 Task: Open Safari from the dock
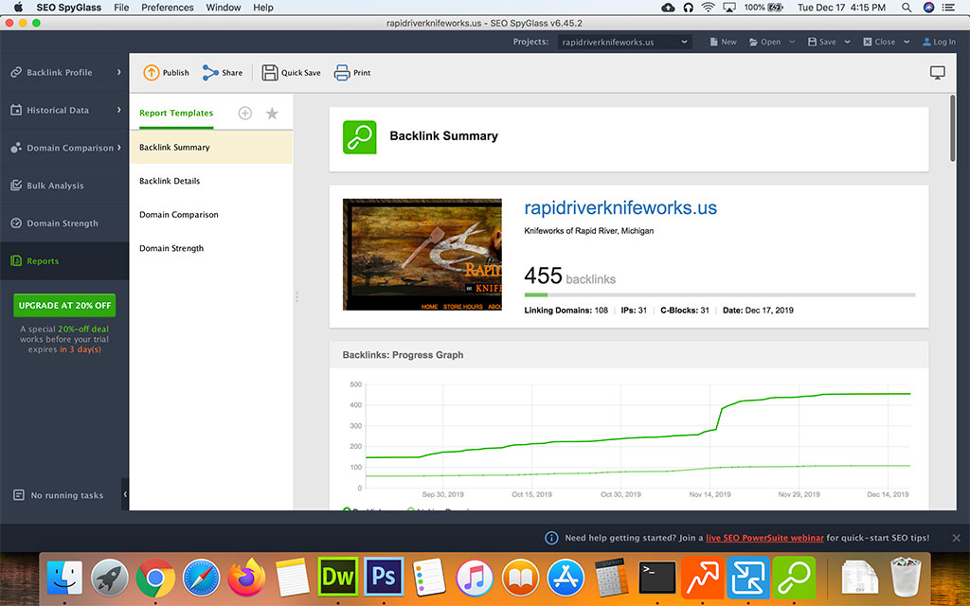tap(201, 578)
